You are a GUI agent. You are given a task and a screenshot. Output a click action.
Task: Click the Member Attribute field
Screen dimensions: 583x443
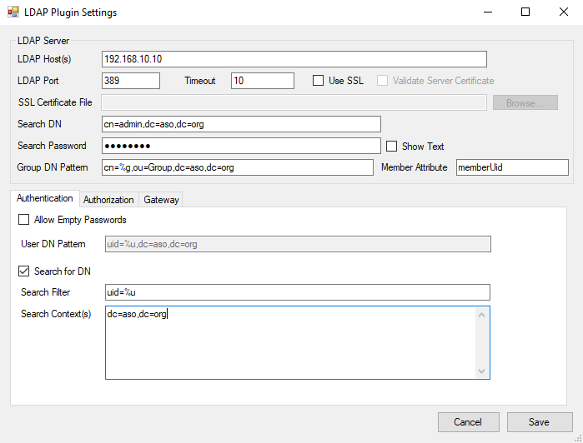[x=512, y=167]
